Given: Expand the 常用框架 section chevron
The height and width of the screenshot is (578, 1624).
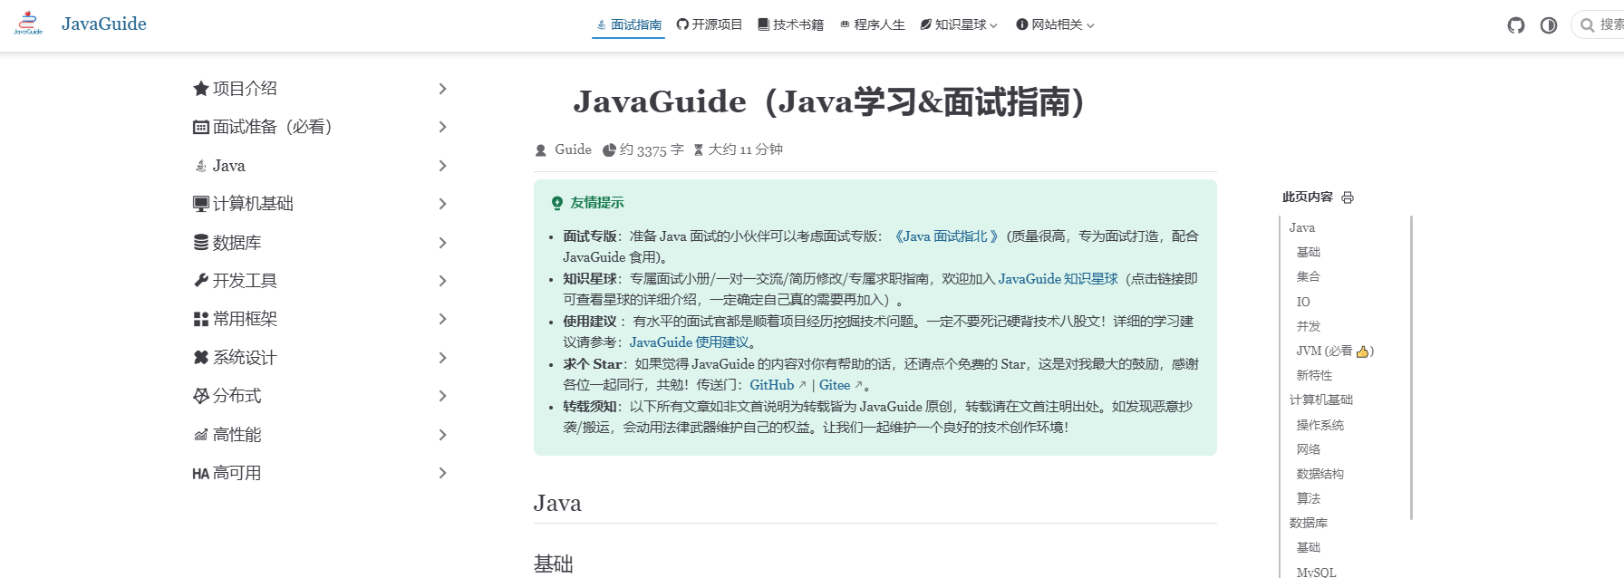Looking at the screenshot, I should coord(442,319).
